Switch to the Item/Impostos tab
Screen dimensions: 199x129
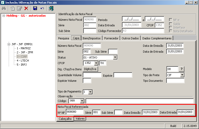(x=91, y=38)
